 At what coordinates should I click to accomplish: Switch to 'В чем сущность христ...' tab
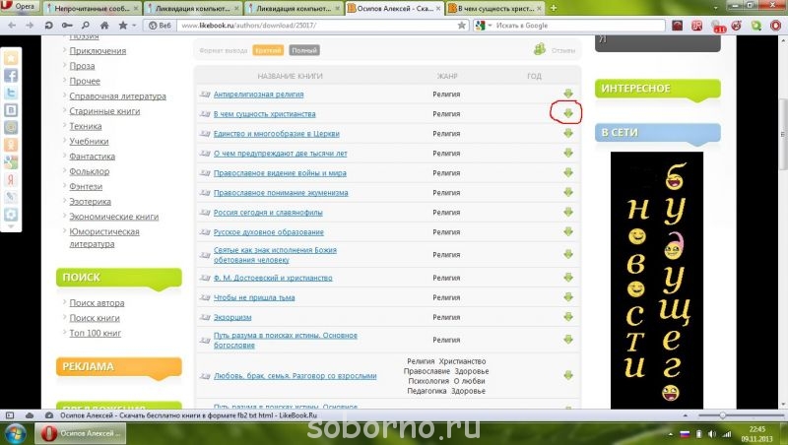pyautogui.click(x=492, y=8)
